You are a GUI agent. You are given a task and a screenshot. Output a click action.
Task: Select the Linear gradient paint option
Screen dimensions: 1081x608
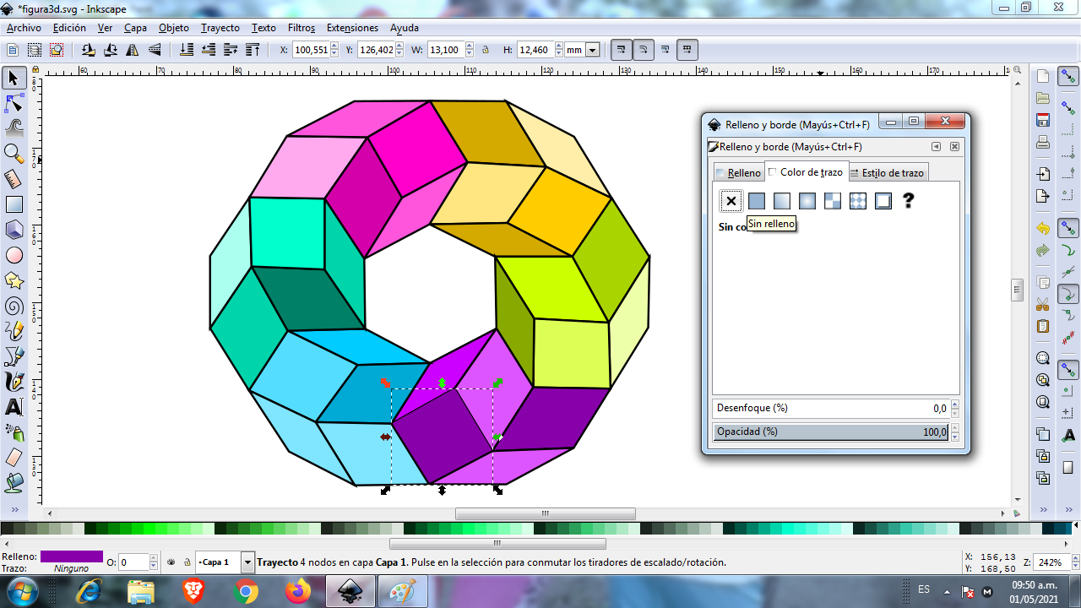point(782,201)
